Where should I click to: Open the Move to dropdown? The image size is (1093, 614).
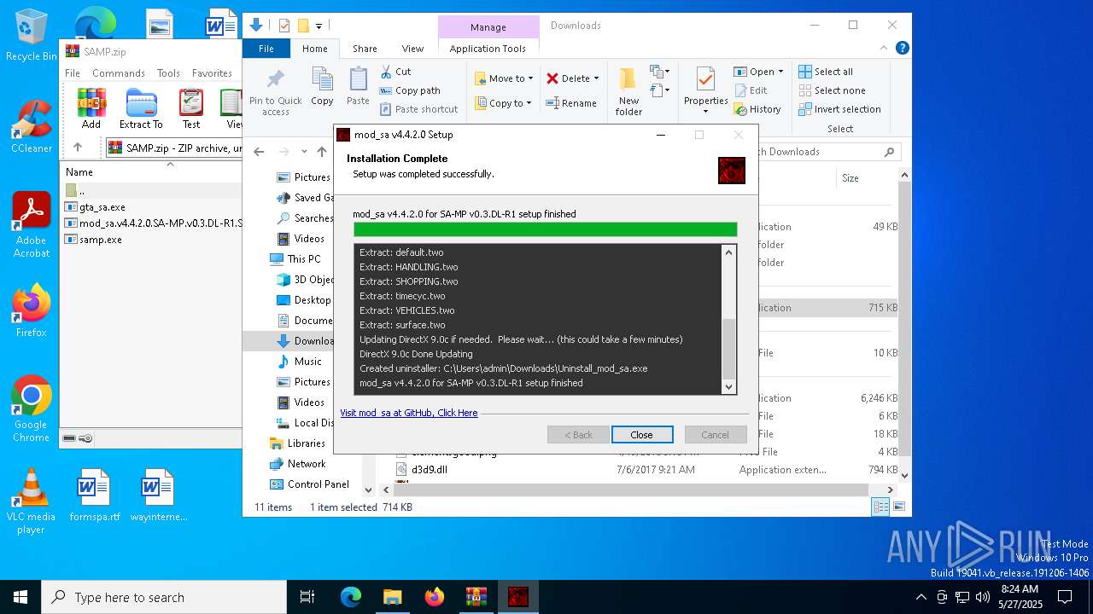[x=504, y=78]
